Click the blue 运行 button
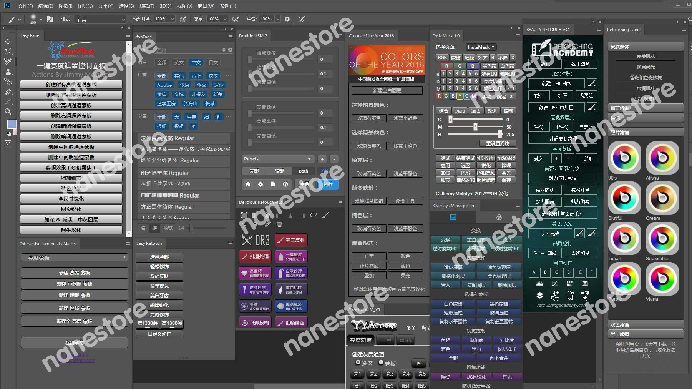Viewport: 692px width, 389px height. [x=328, y=184]
